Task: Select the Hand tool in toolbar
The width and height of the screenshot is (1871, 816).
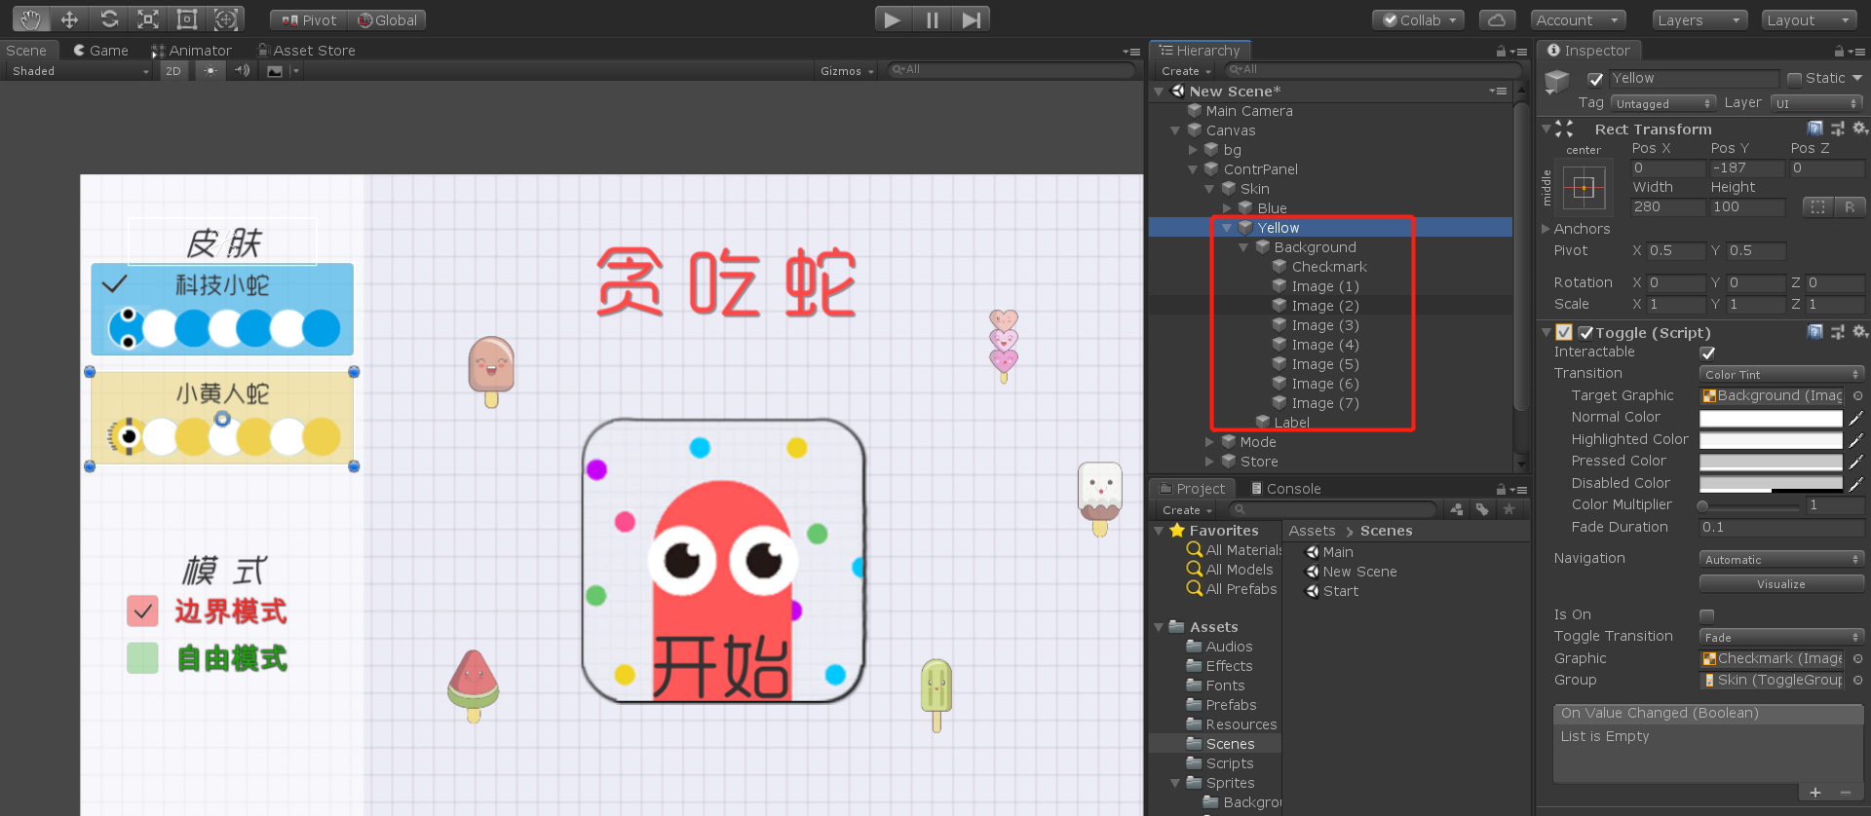Action: (x=30, y=19)
